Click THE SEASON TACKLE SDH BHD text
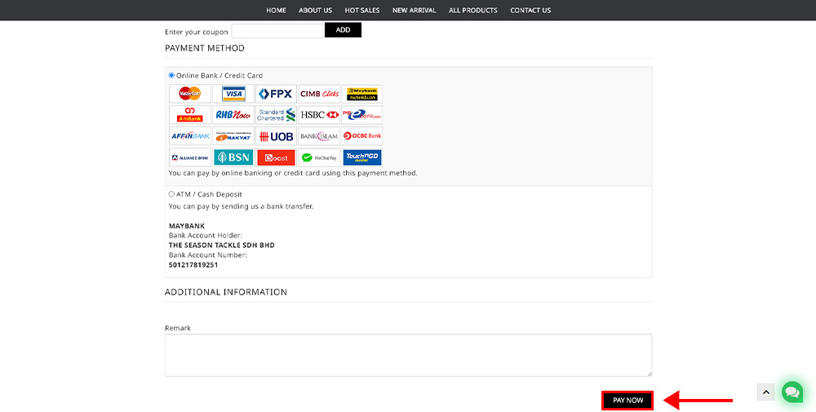The width and height of the screenshot is (816, 412). click(x=222, y=245)
